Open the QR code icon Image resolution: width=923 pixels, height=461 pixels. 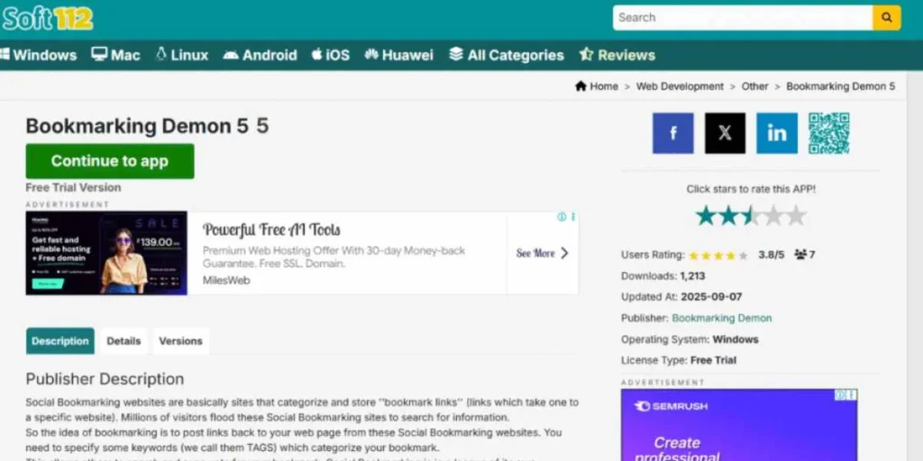[x=828, y=133]
